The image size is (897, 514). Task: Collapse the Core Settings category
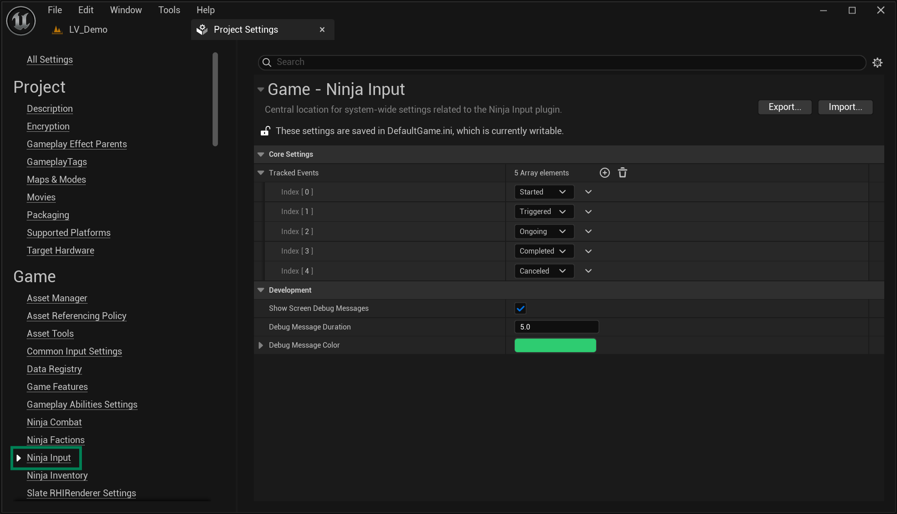coord(261,155)
